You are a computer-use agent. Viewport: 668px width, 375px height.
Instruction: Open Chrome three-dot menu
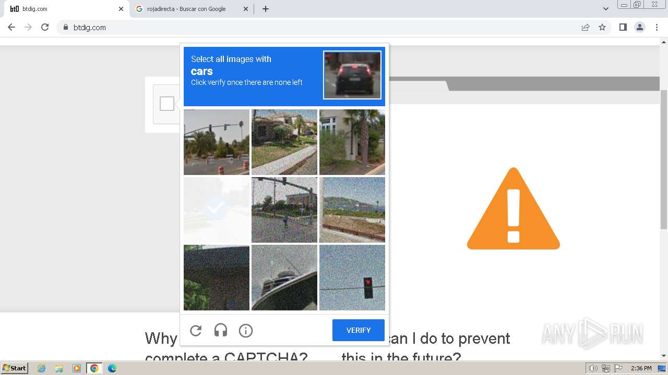657,27
